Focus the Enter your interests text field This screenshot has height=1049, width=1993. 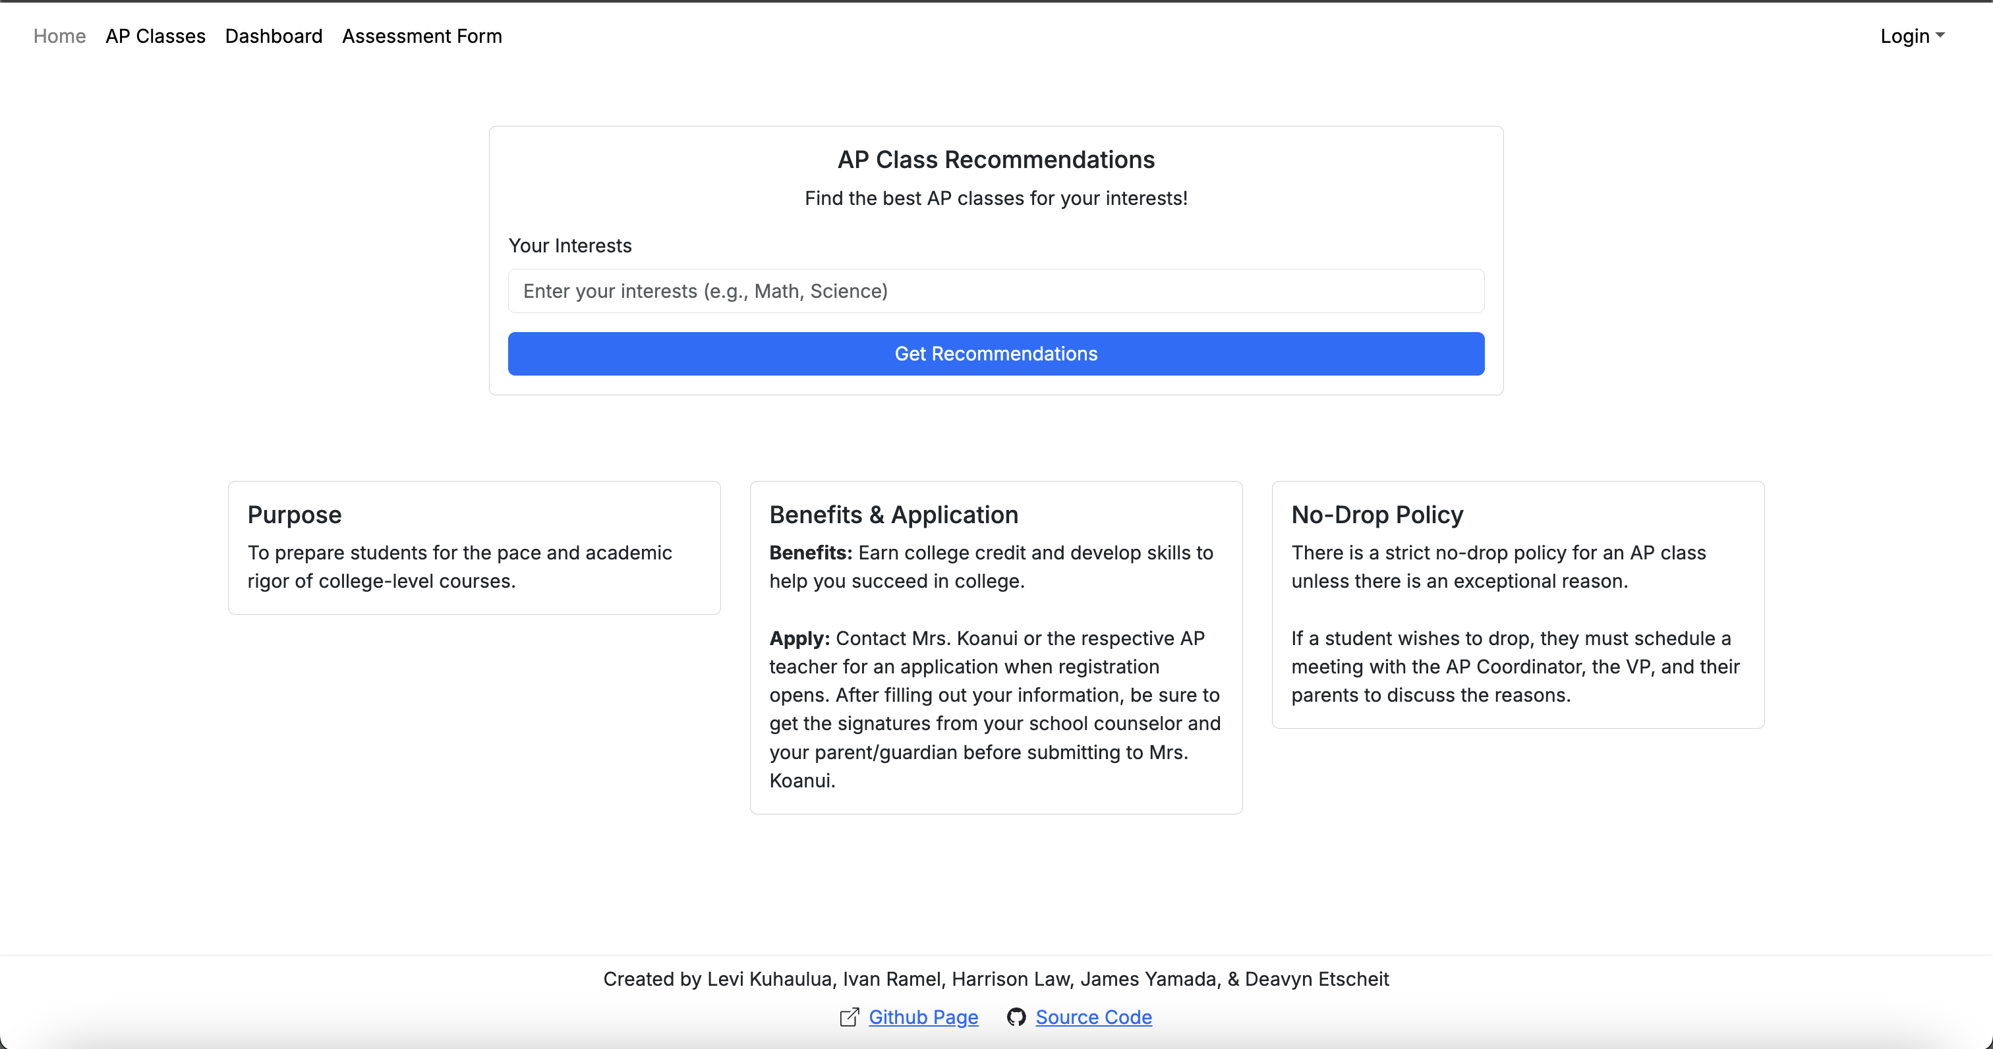pyautogui.click(x=996, y=291)
